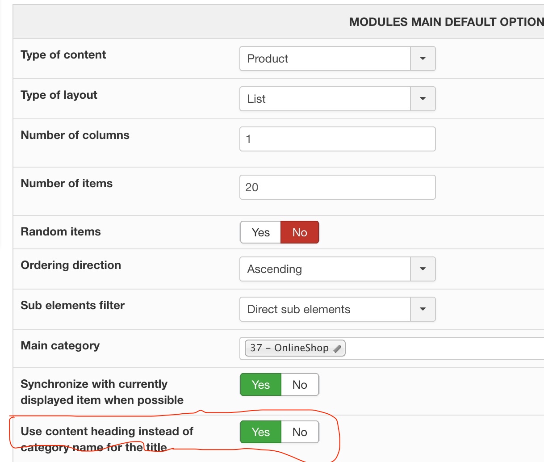Image resolution: width=544 pixels, height=462 pixels.
Task: Click the Product content type selector
Action: tap(325, 59)
